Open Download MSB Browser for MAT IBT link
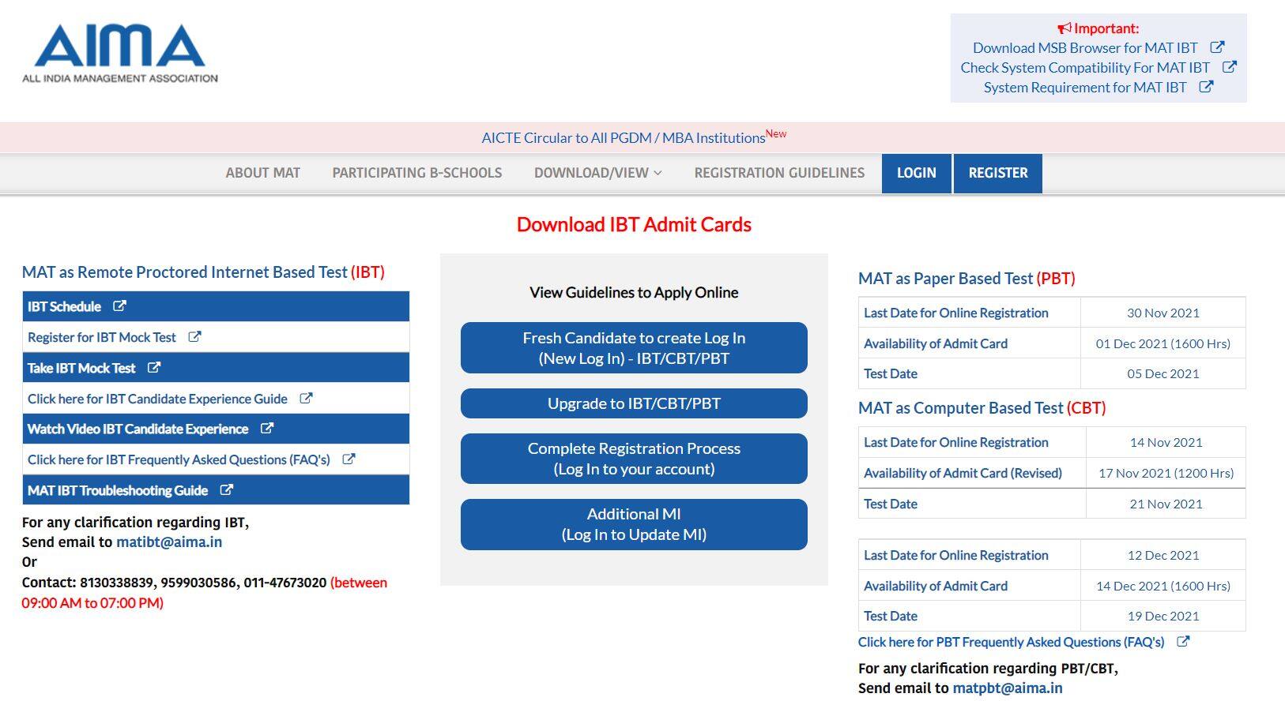1285x701 pixels. pos(1085,47)
